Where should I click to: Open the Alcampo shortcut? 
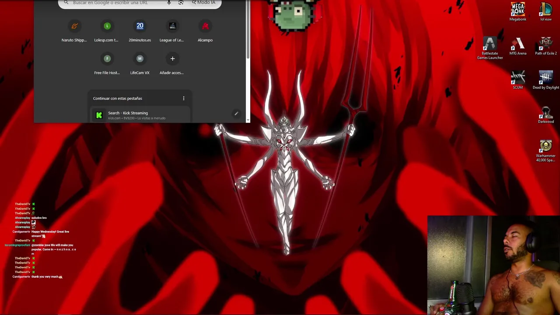point(205,31)
